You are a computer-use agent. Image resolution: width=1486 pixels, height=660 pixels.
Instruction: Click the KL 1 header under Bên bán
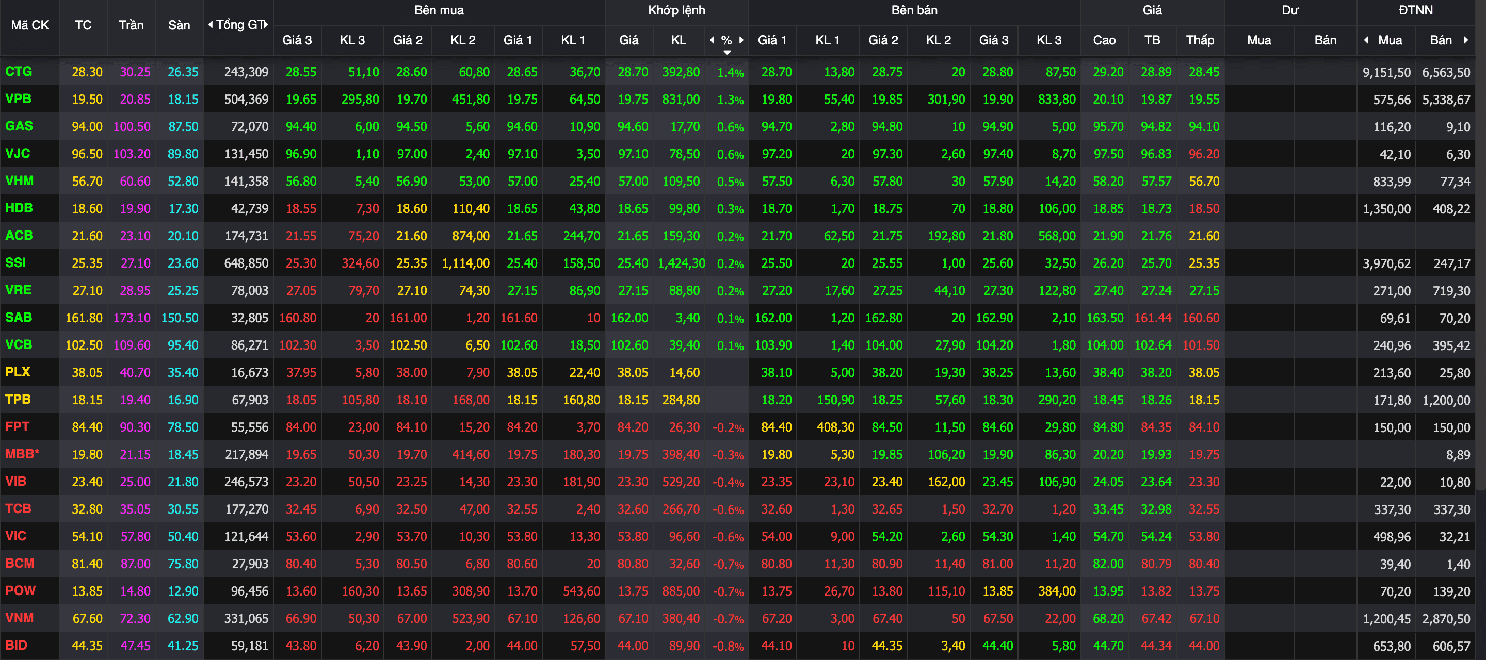(x=827, y=40)
